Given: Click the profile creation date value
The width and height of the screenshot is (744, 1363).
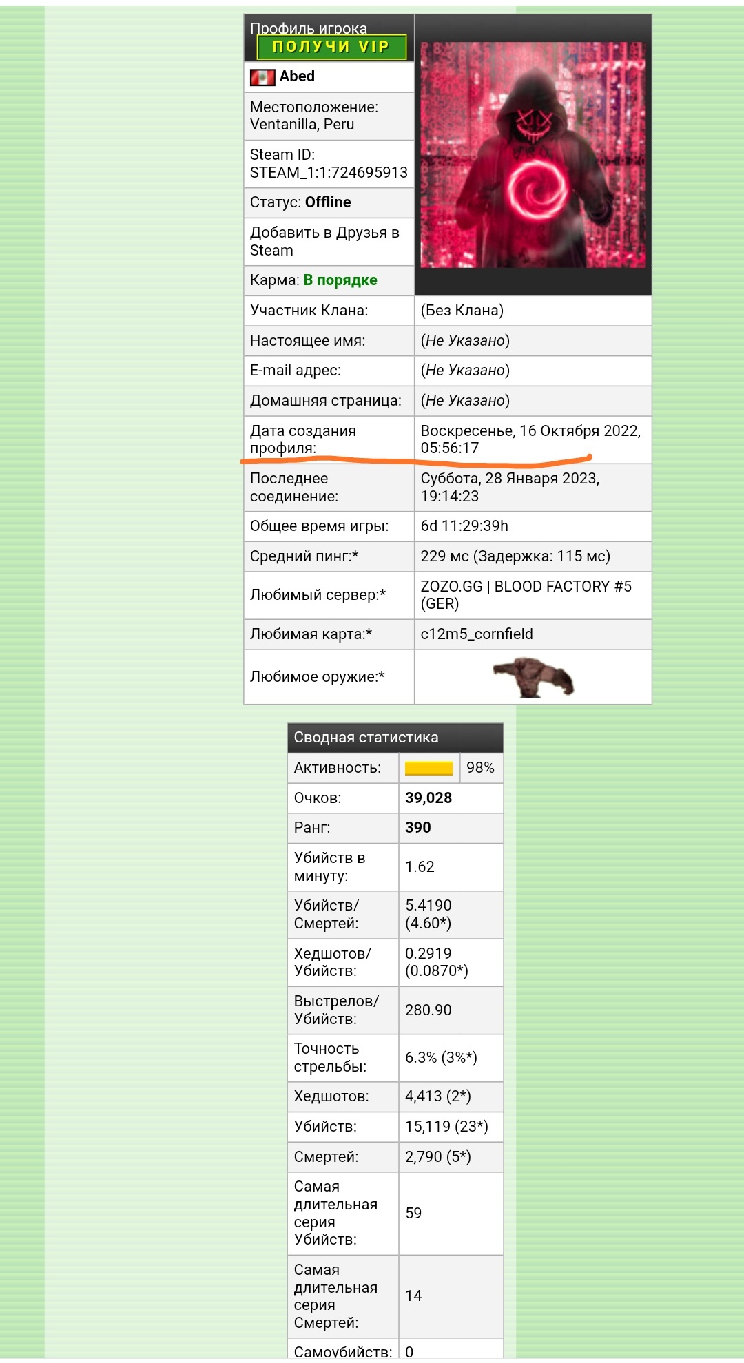Looking at the screenshot, I should pos(530,439).
